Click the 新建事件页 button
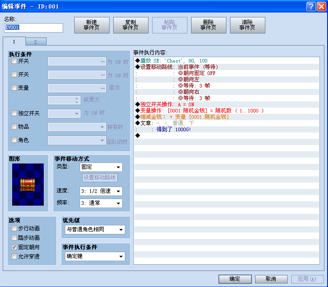328x287 pixels. point(92,25)
